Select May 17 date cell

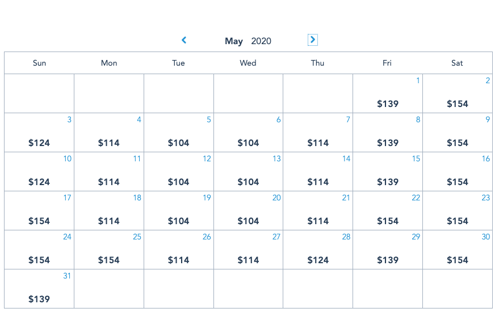[39, 211]
